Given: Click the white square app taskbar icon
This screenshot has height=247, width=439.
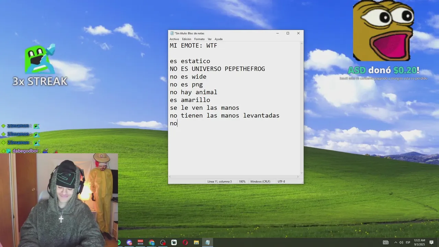Looking at the screenshot, I should click(x=174, y=243).
